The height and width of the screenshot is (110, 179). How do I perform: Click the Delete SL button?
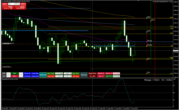click(101, 73)
